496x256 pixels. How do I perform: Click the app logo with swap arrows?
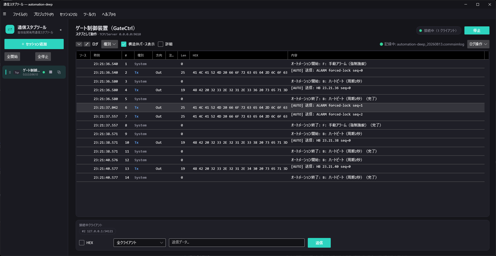[x=10, y=29]
